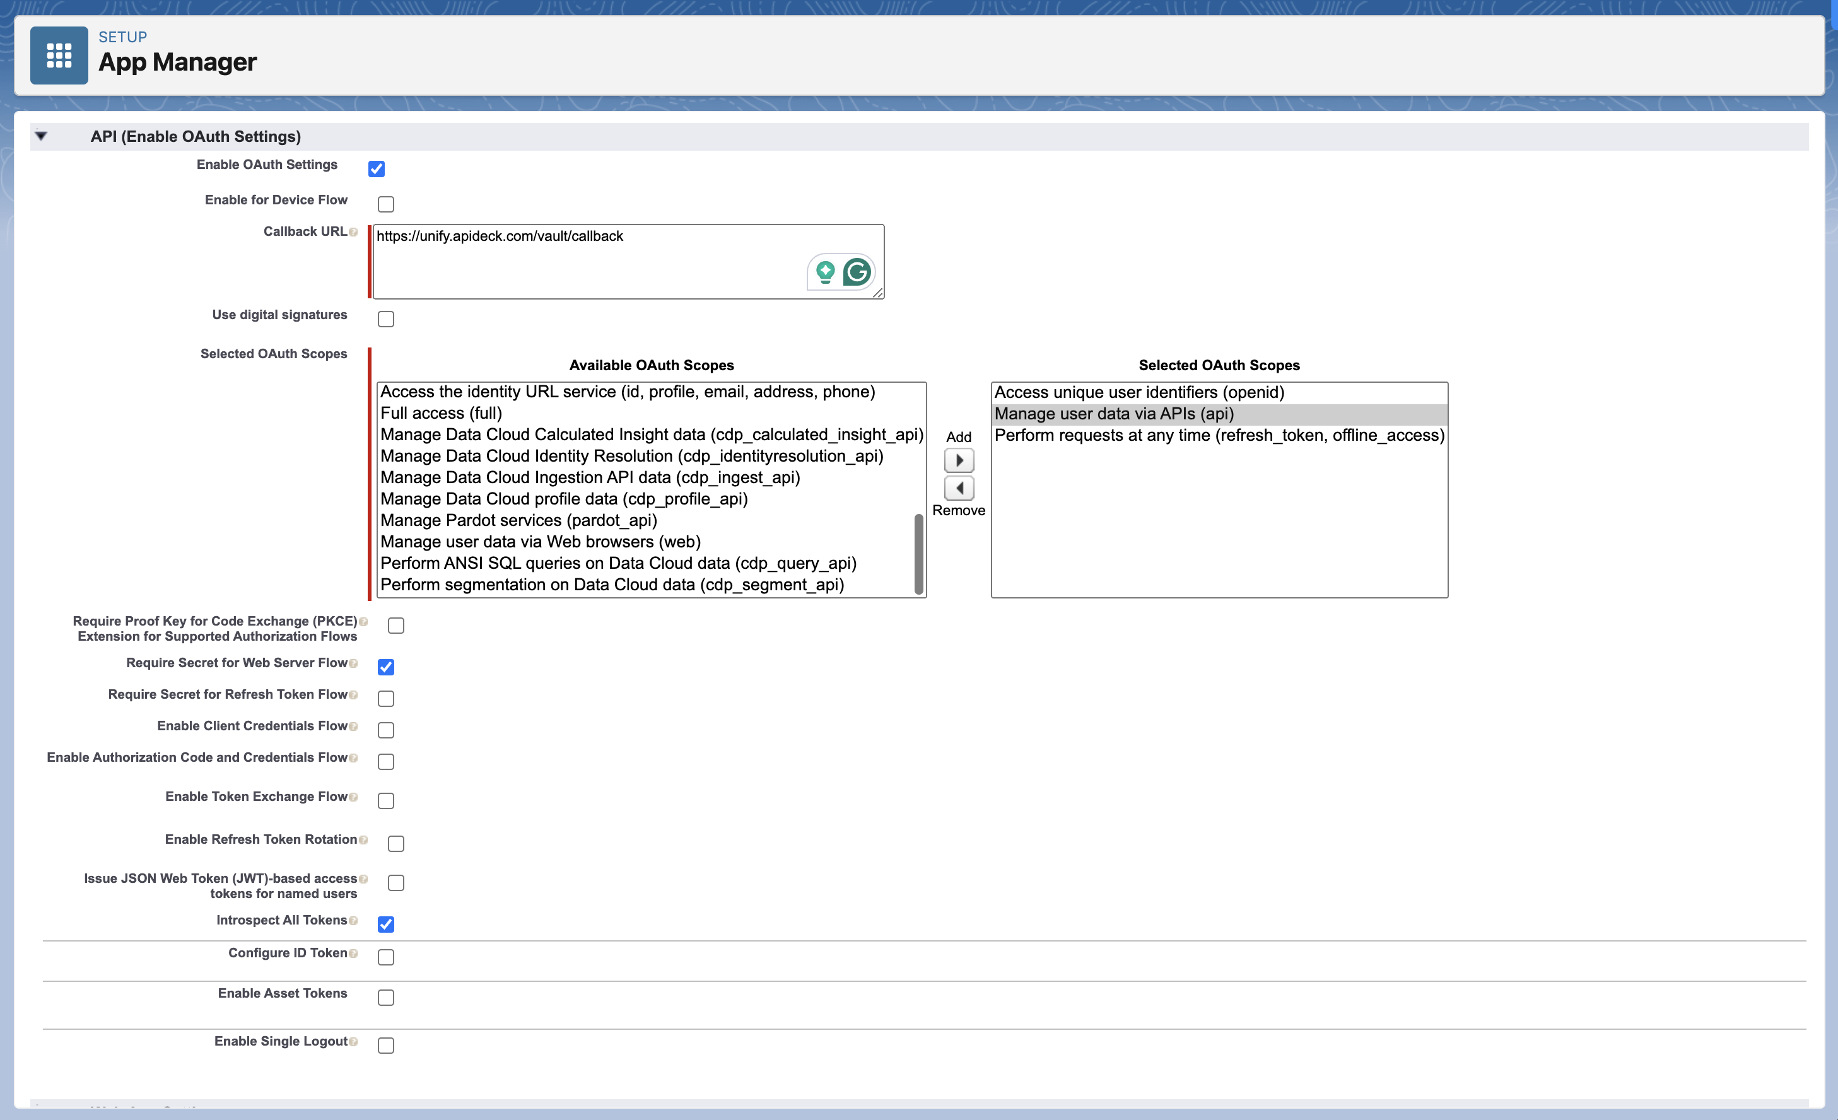Open help icon for Require Secret for Web Server Flow
This screenshot has width=1838, height=1120.
[x=354, y=663]
